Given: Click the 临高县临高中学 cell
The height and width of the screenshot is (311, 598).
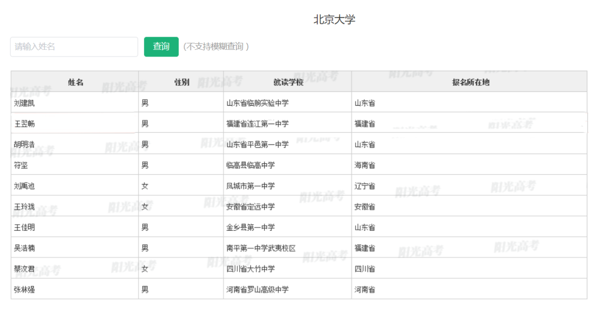Looking at the screenshot, I should tap(250, 165).
